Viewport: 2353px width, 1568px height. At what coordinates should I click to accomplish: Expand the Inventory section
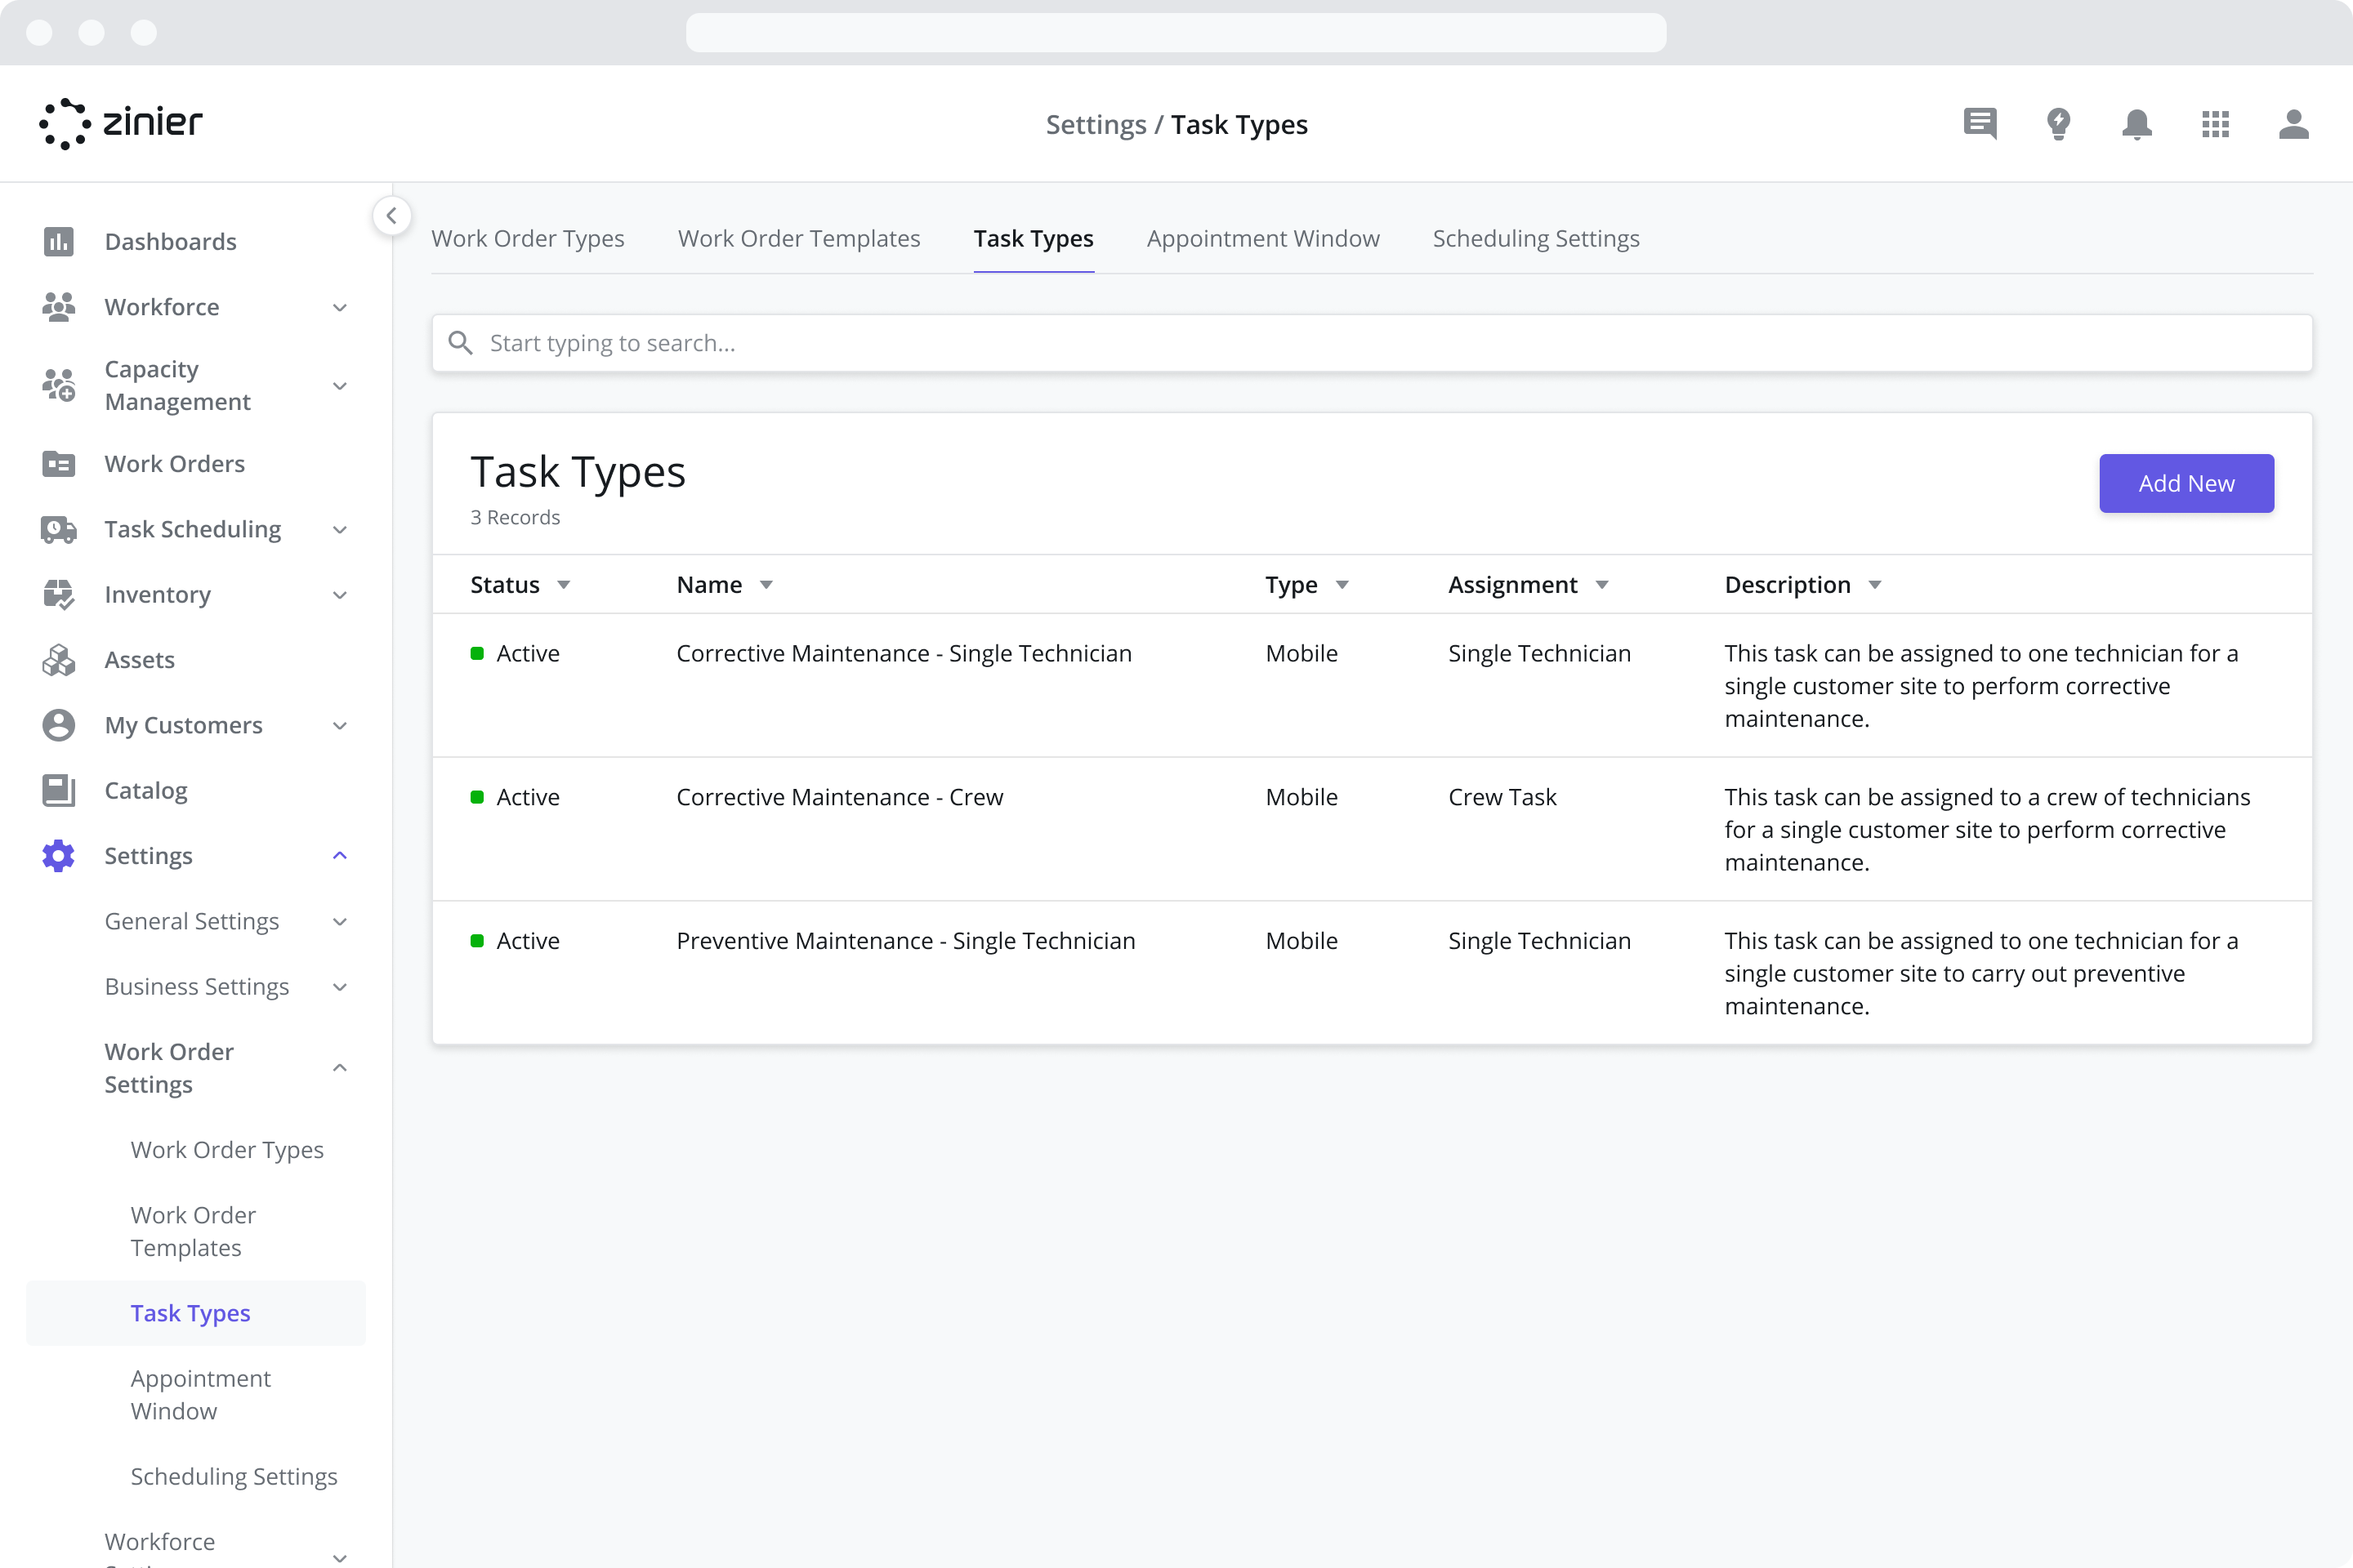339,594
